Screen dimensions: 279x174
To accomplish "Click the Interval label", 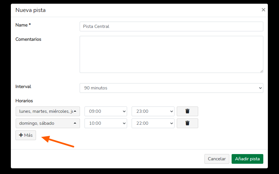I will [23, 87].
